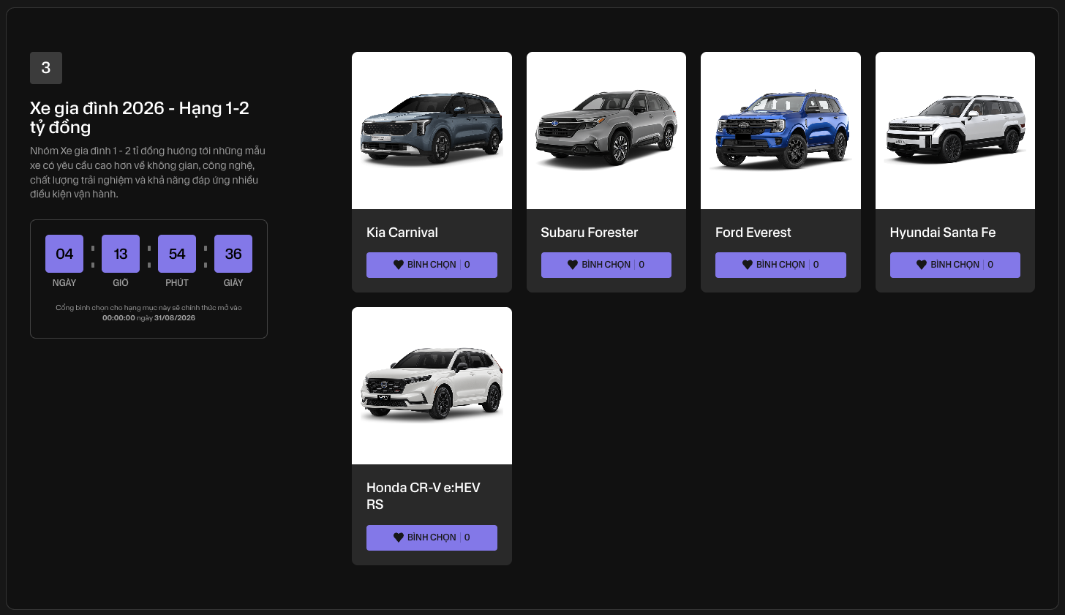The width and height of the screenshot is (1065, 615).
Task: Open the white Honda CR-V photo
Action: tap(432, 385)
